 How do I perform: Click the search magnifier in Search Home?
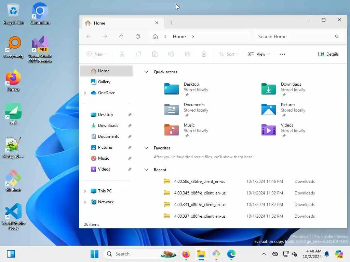click(337, 37)
